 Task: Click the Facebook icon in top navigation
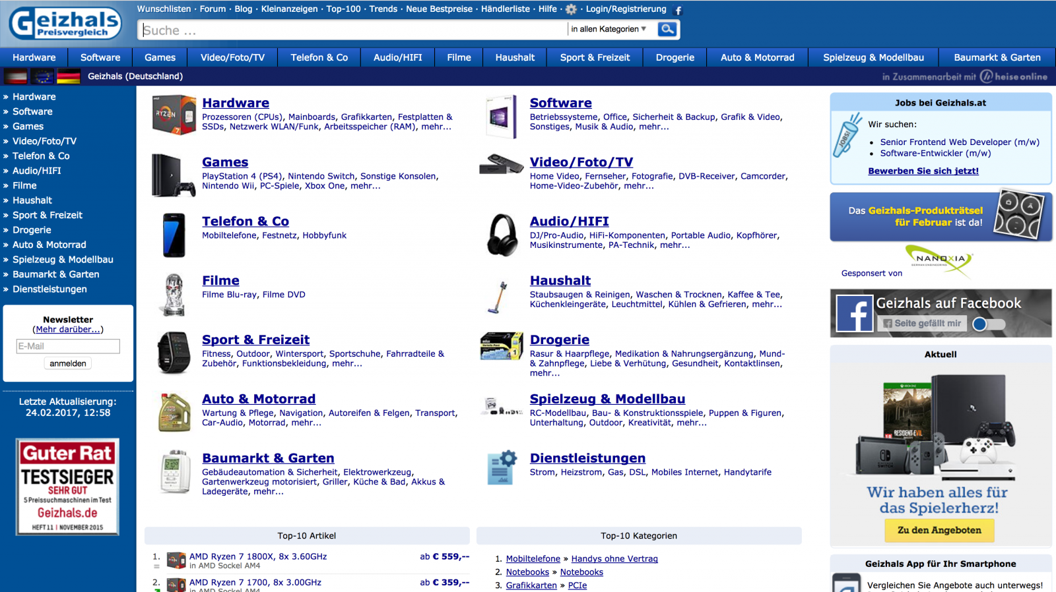pyautogui.click(x=678, y=10)
